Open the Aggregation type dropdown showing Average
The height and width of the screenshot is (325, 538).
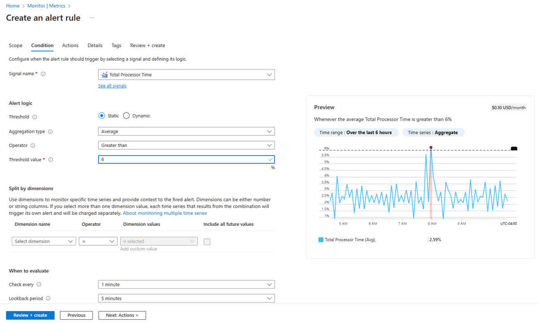click(187, 131)
